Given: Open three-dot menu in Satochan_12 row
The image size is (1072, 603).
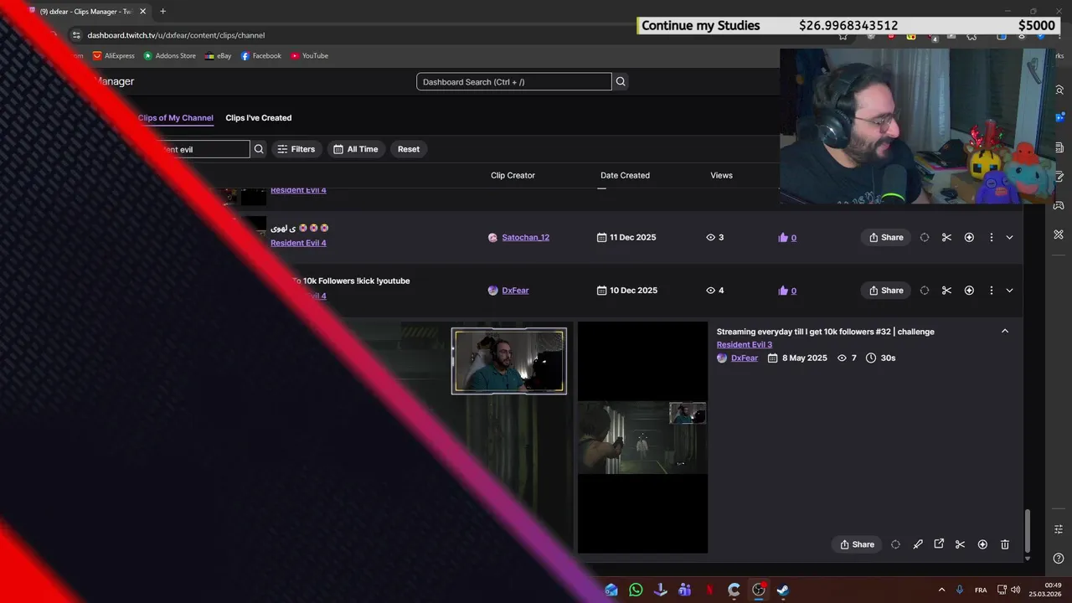Looking at the screenshot, I should 991,237.
